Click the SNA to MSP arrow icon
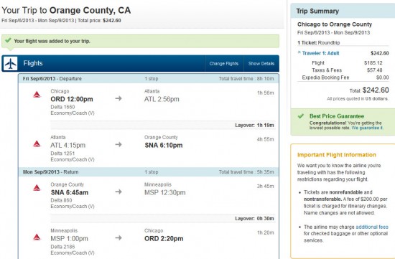The width and height of the screenshot is (395, 259). coord(118,192)
